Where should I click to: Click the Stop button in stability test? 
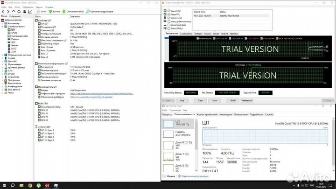182,100
